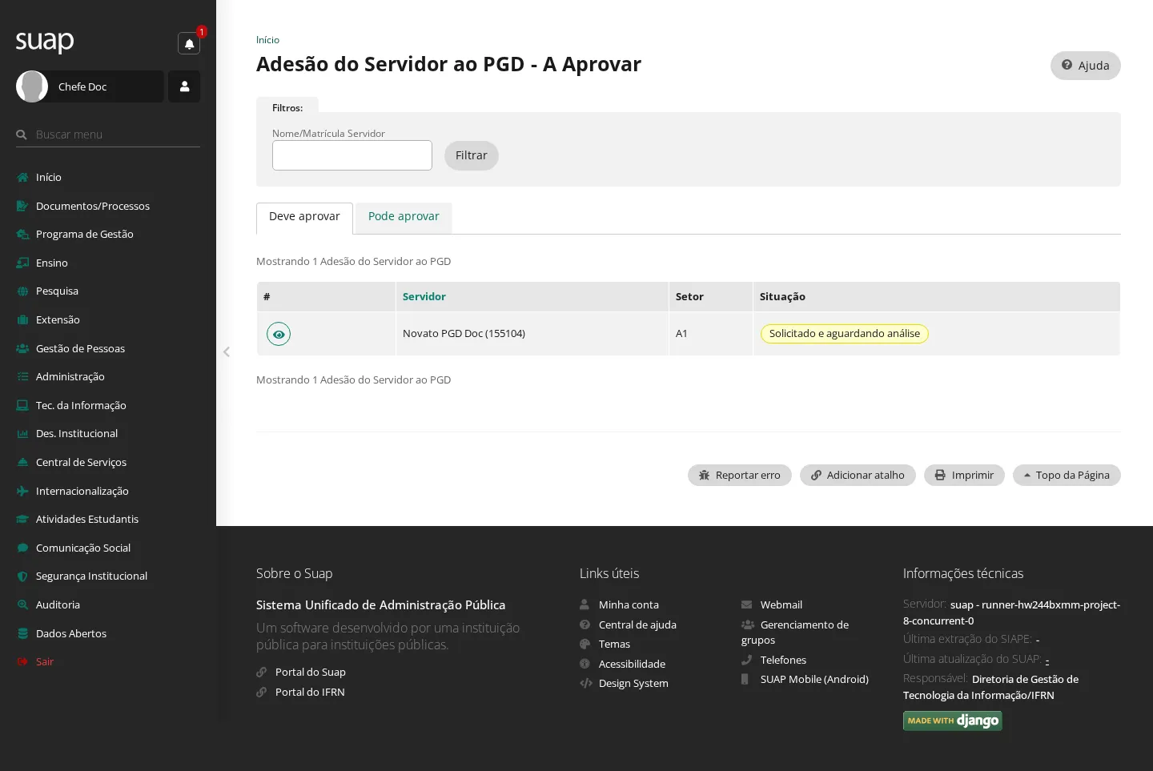The height and width of the screenshot is (771, 1153).
Task: Click the Made with Django badge
Action: click(953, 721)
